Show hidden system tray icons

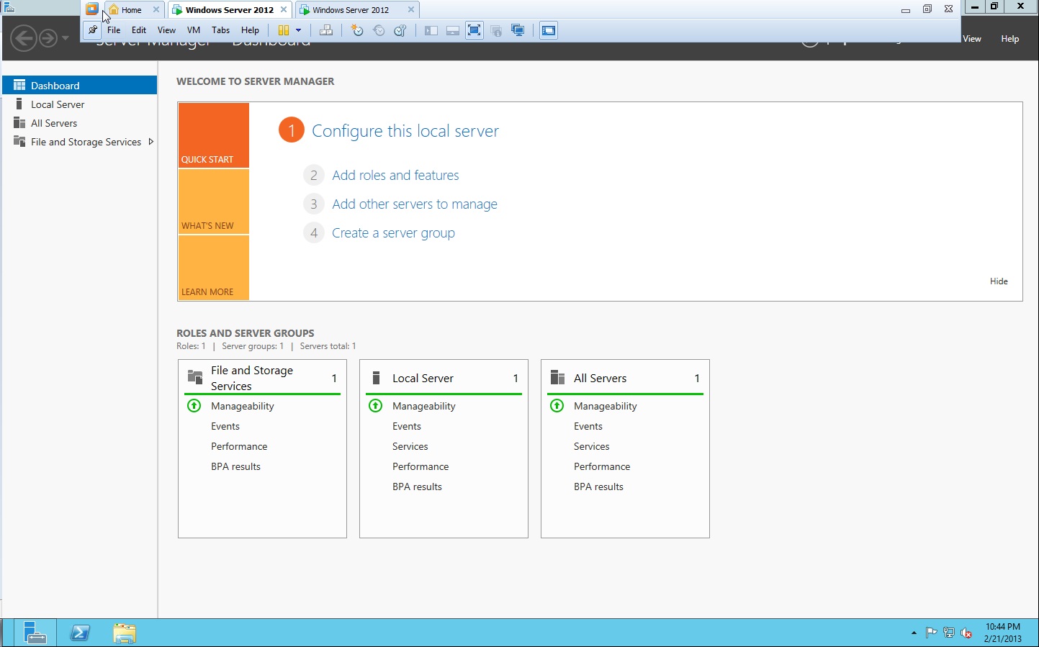click(x=914, y=633)
